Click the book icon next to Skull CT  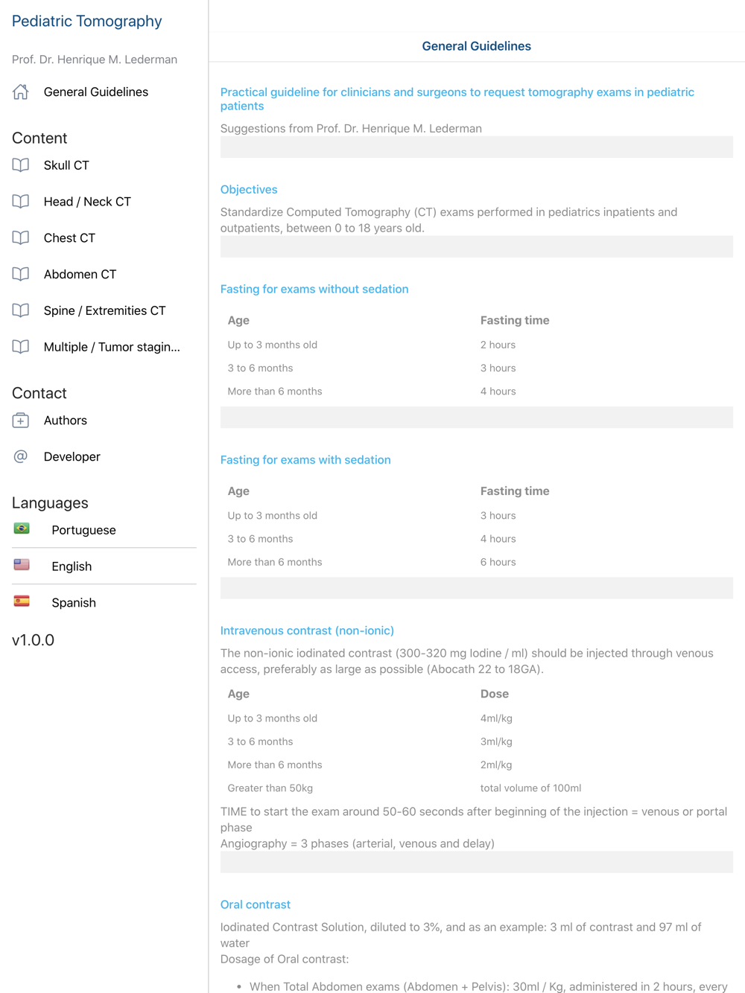(x=21, y=165)
